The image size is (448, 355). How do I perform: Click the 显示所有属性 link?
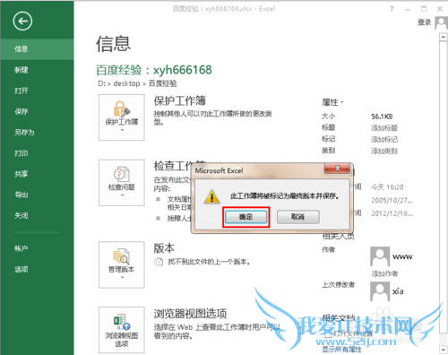pyautogui.click(x=341, y=350)
